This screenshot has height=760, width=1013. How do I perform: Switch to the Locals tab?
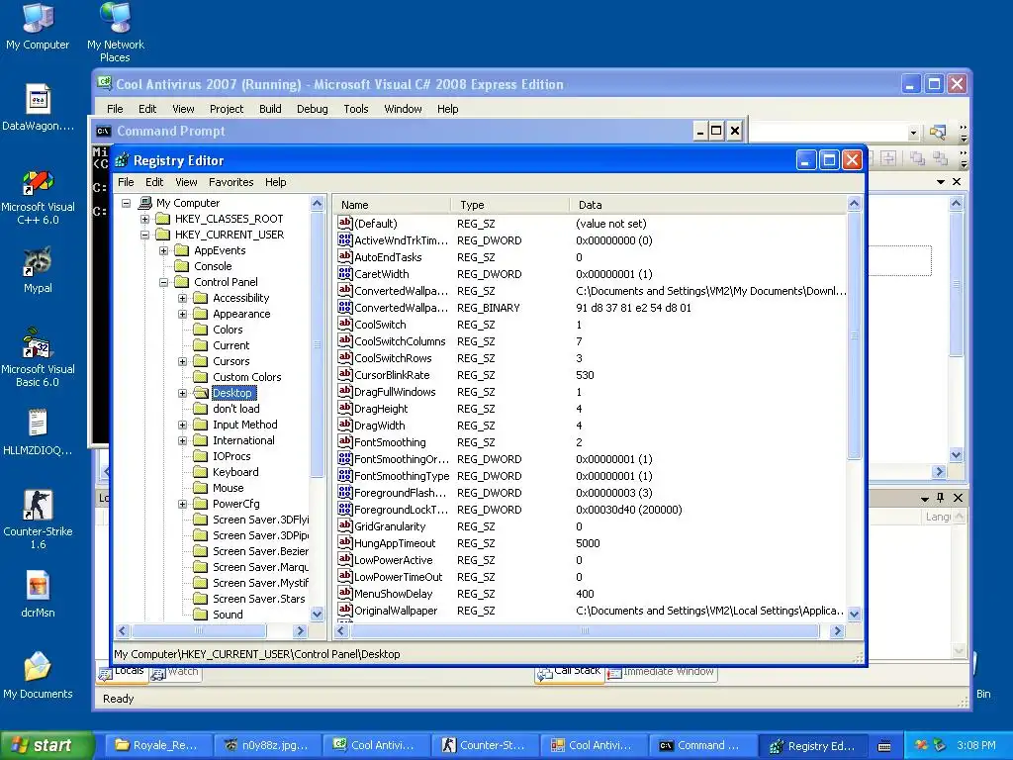click(x=122, y=673)
